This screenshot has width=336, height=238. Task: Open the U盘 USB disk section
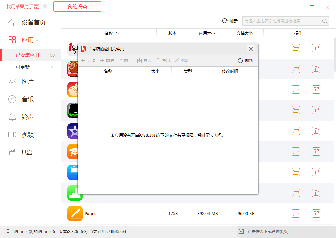tap(21, 152)
